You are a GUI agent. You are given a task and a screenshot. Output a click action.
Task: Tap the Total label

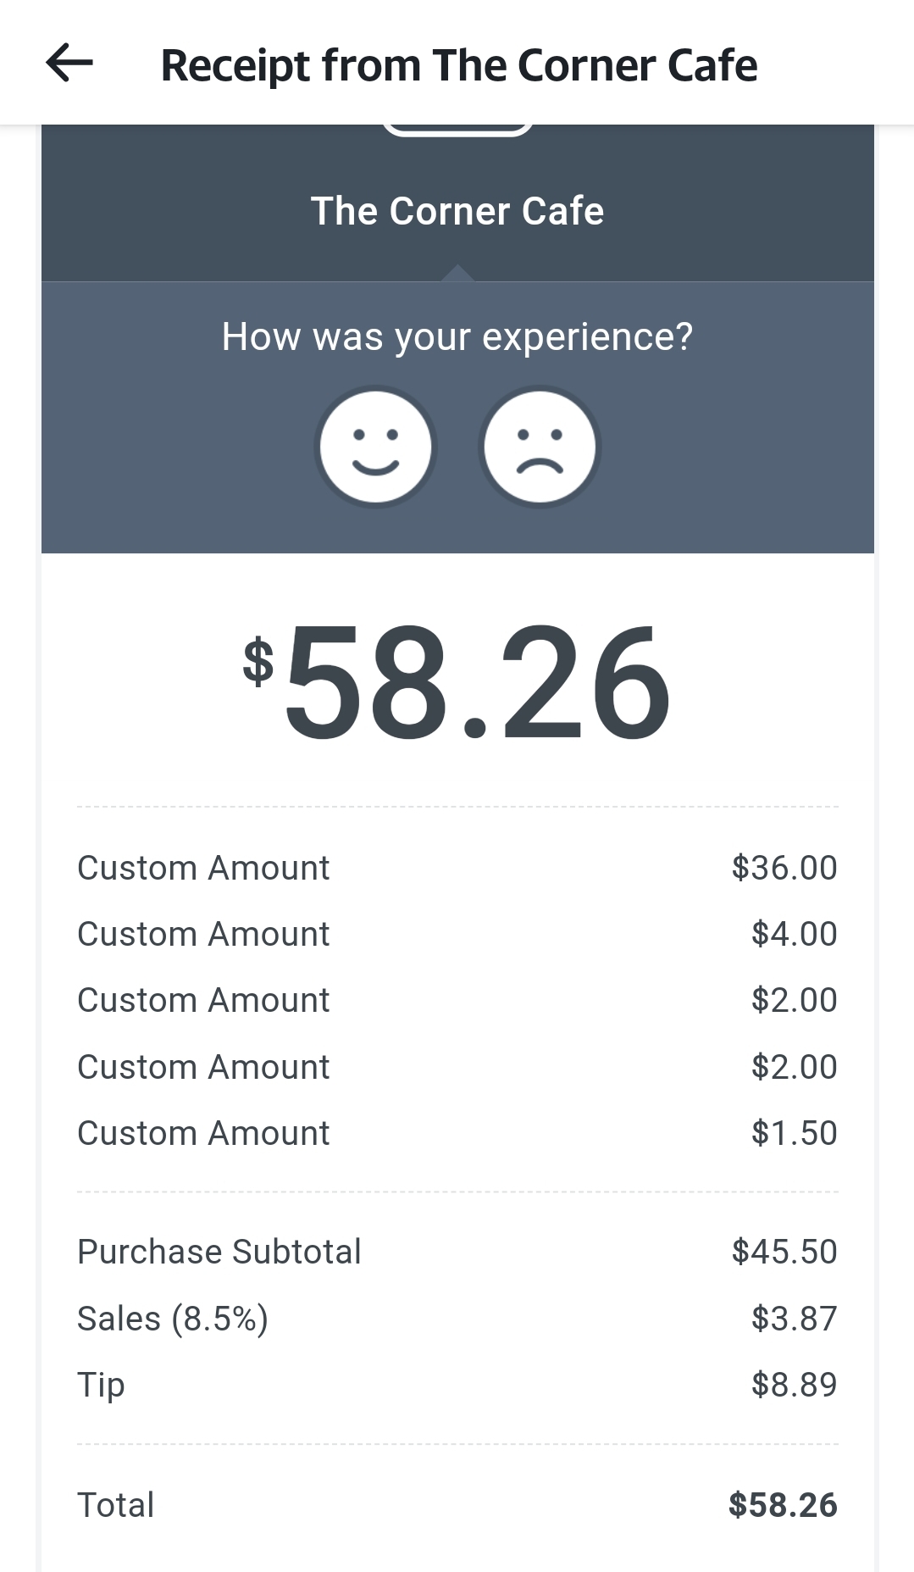(115, 1505)
